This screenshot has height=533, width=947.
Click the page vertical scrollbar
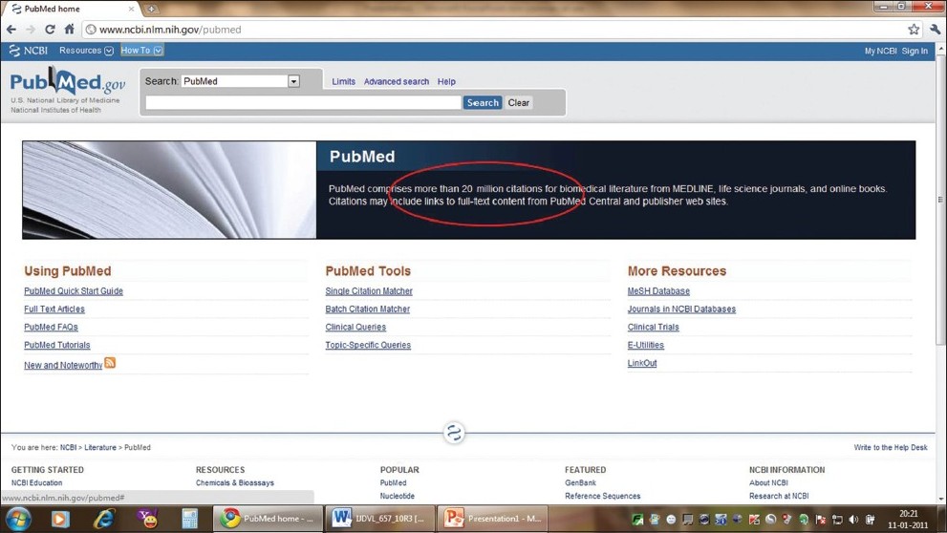(940, 200)
